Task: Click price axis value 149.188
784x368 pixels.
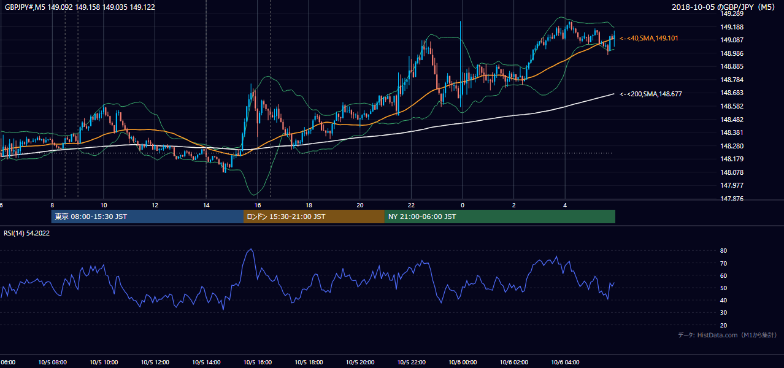Action: [x=731, y=27]
